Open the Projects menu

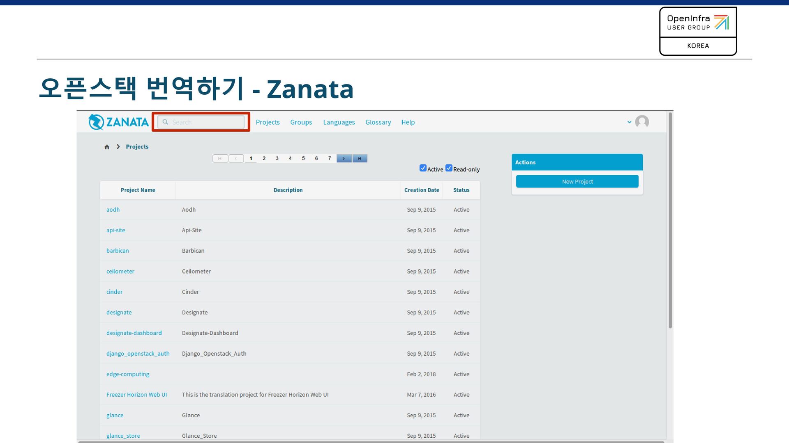tap(268, 122)
